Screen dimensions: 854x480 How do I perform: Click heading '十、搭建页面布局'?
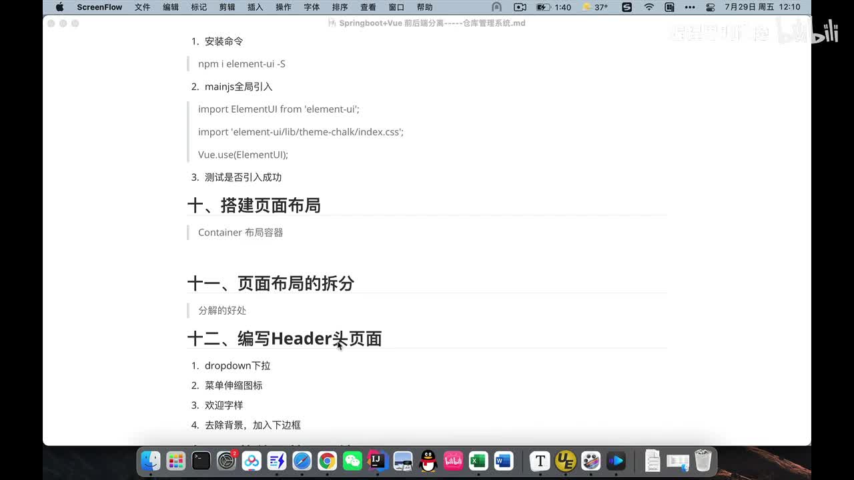(x=254, y=205)
